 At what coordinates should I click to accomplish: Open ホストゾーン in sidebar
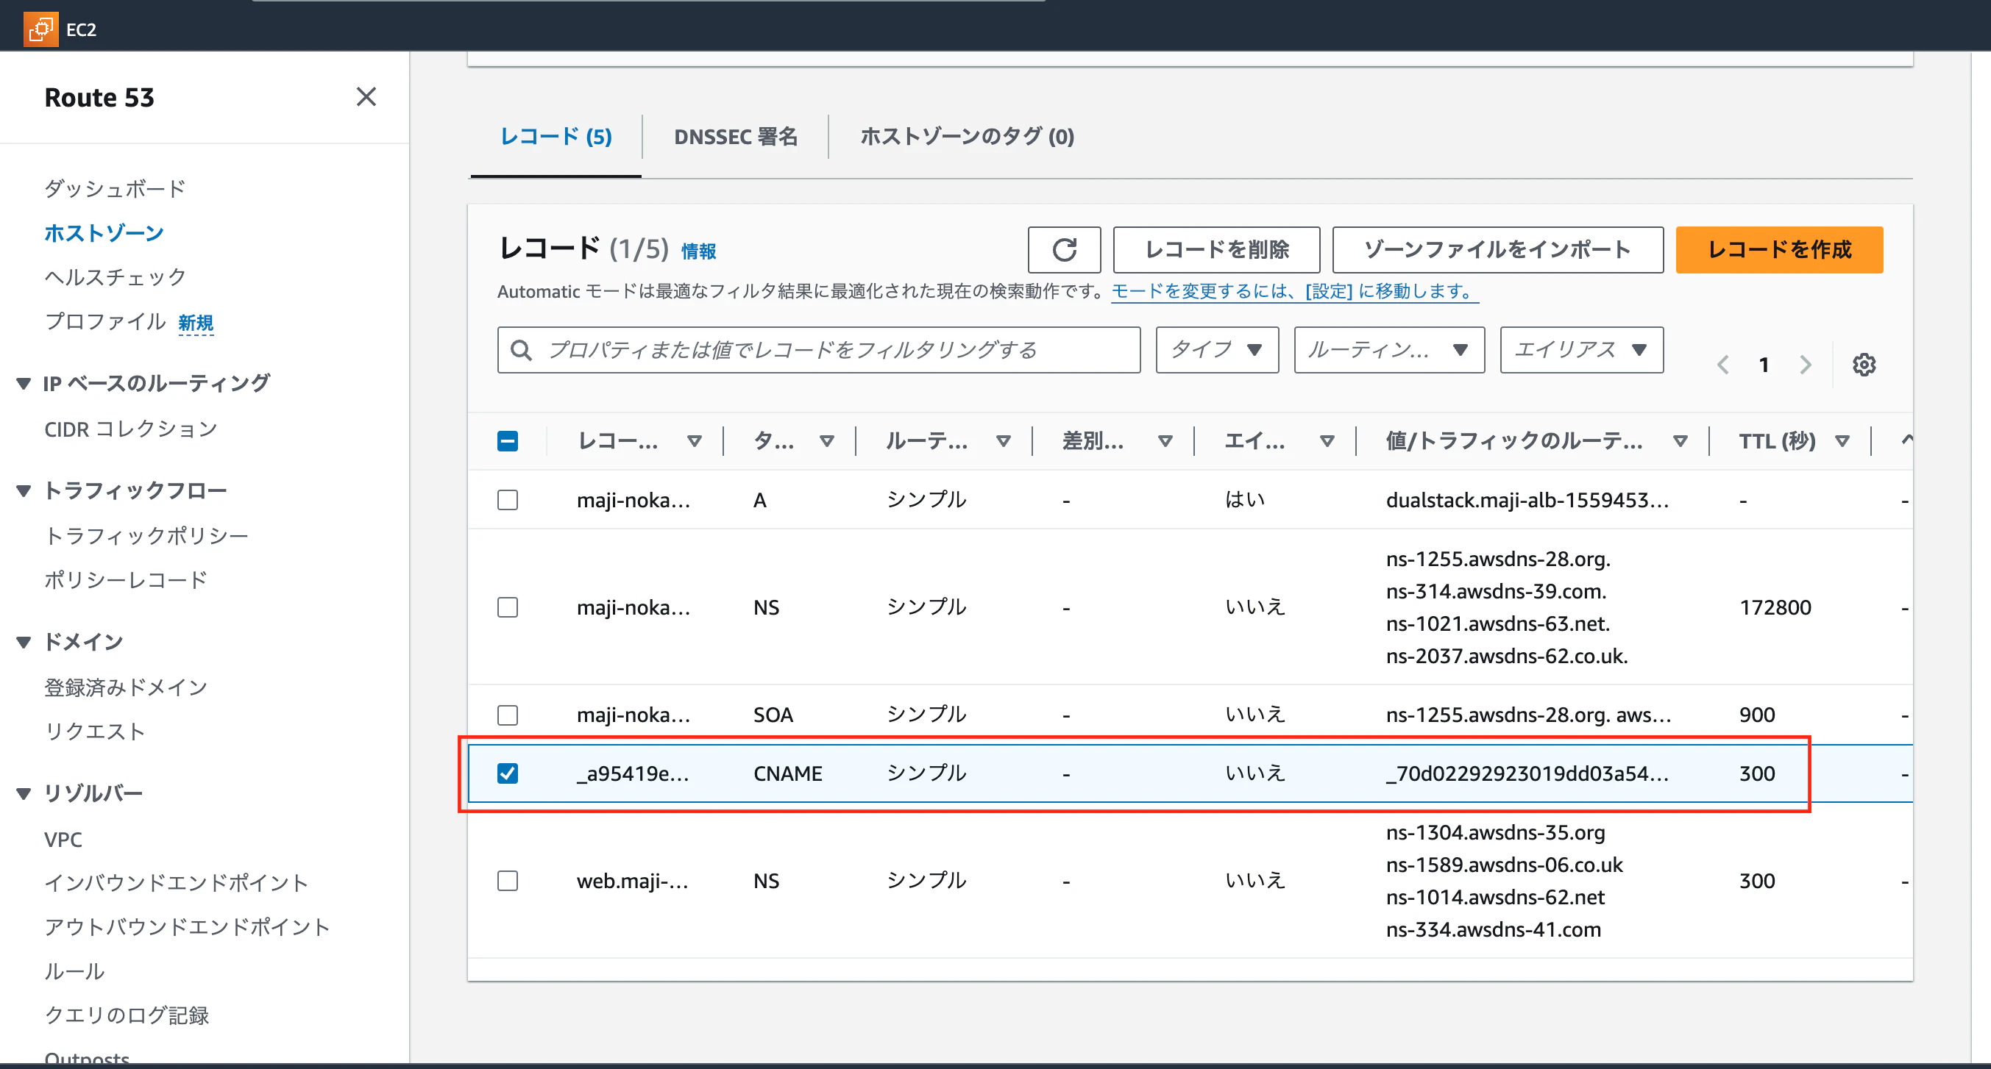(104, 232)
